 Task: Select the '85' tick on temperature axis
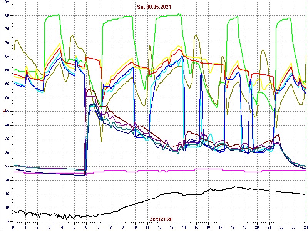click(7, 2)
